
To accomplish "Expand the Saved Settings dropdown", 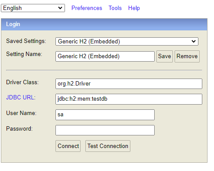I will tap(127, 42).
